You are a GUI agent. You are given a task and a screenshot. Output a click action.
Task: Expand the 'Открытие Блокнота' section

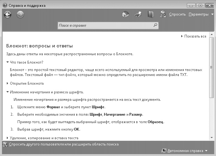[26, 83]
